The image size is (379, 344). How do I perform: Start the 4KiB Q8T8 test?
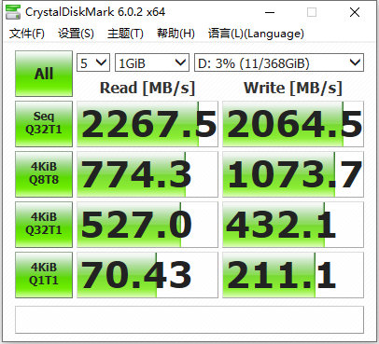pyautogui.click(x=44, y=174)
